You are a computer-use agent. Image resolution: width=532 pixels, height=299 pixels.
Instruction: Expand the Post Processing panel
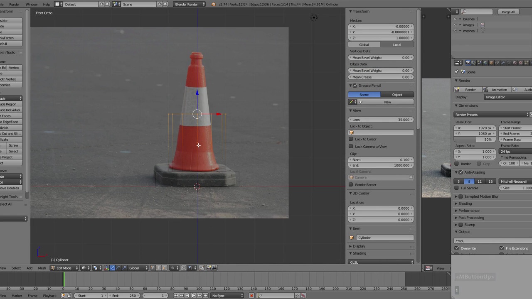[456, 218]
